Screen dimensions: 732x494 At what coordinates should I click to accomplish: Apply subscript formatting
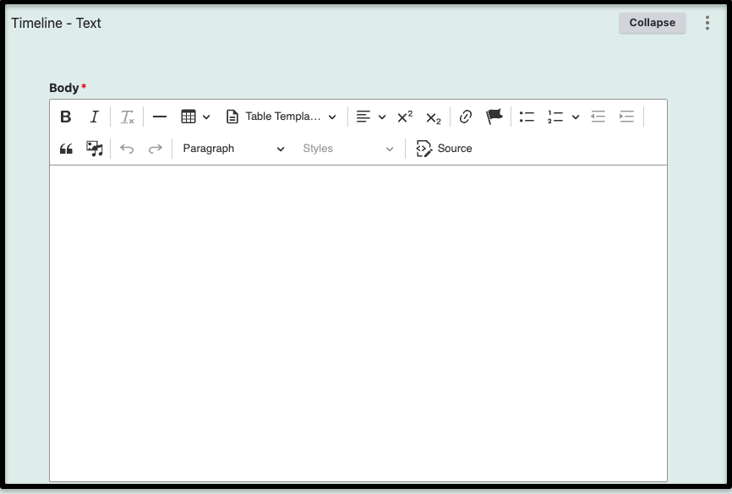pyautogui.click(x=433, y=117)
